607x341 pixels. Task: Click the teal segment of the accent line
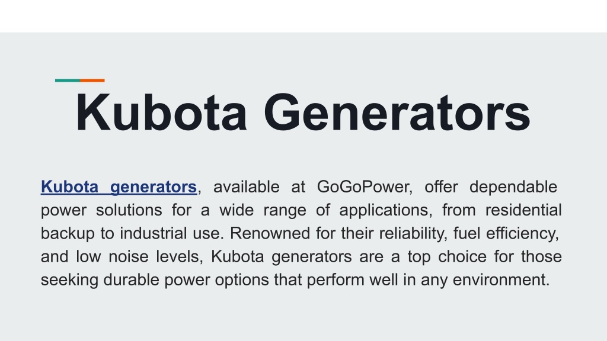[x=68, y=81]
